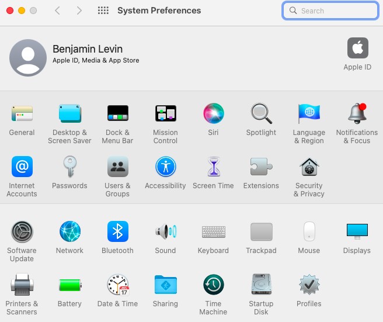This screenshot has height=322, width=383.
Task: Open Extensions preferences
Action: (262, 167)
